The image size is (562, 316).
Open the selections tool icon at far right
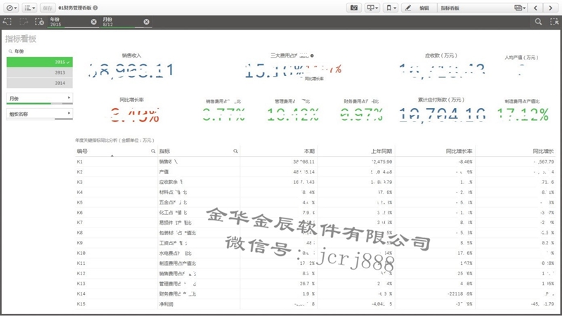(552, 22)
